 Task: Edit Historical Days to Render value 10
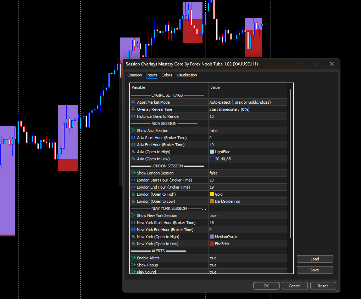[x=248, y=116]
